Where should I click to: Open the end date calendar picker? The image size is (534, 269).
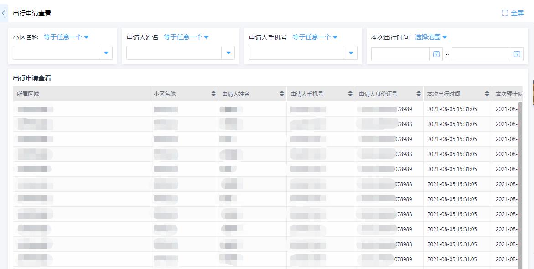pyautogui.click(x=517, y=54)
